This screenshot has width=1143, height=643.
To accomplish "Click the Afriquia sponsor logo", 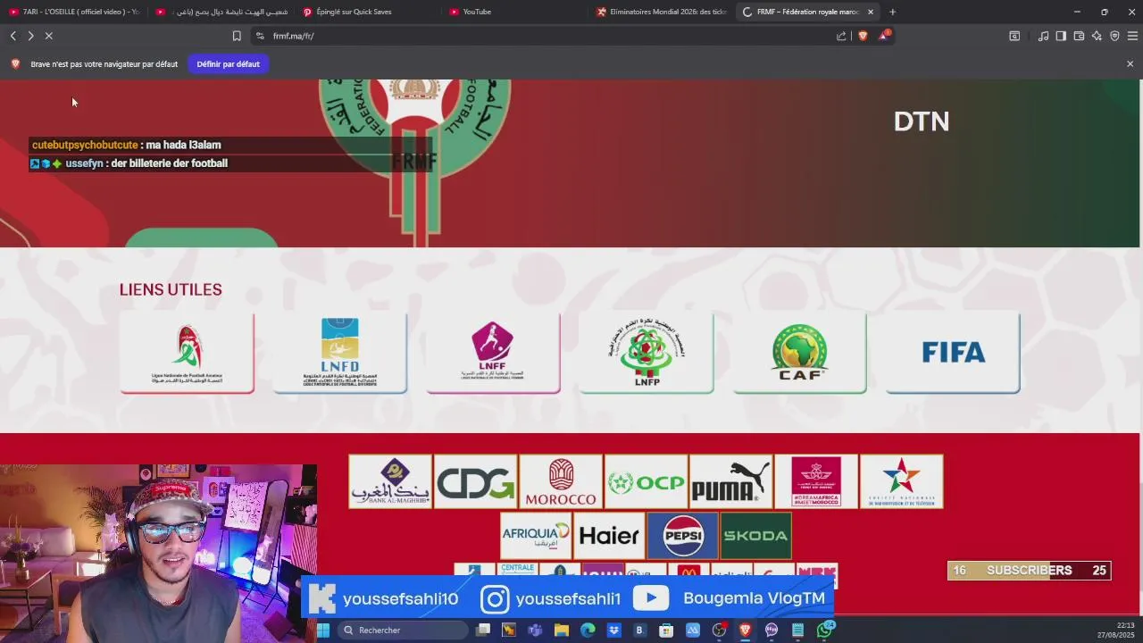I will pos(536,536).
